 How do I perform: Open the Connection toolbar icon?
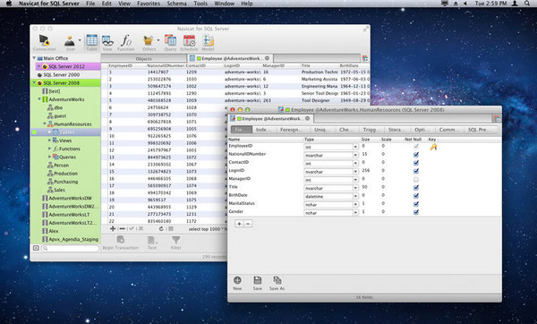tap(45, 41)
